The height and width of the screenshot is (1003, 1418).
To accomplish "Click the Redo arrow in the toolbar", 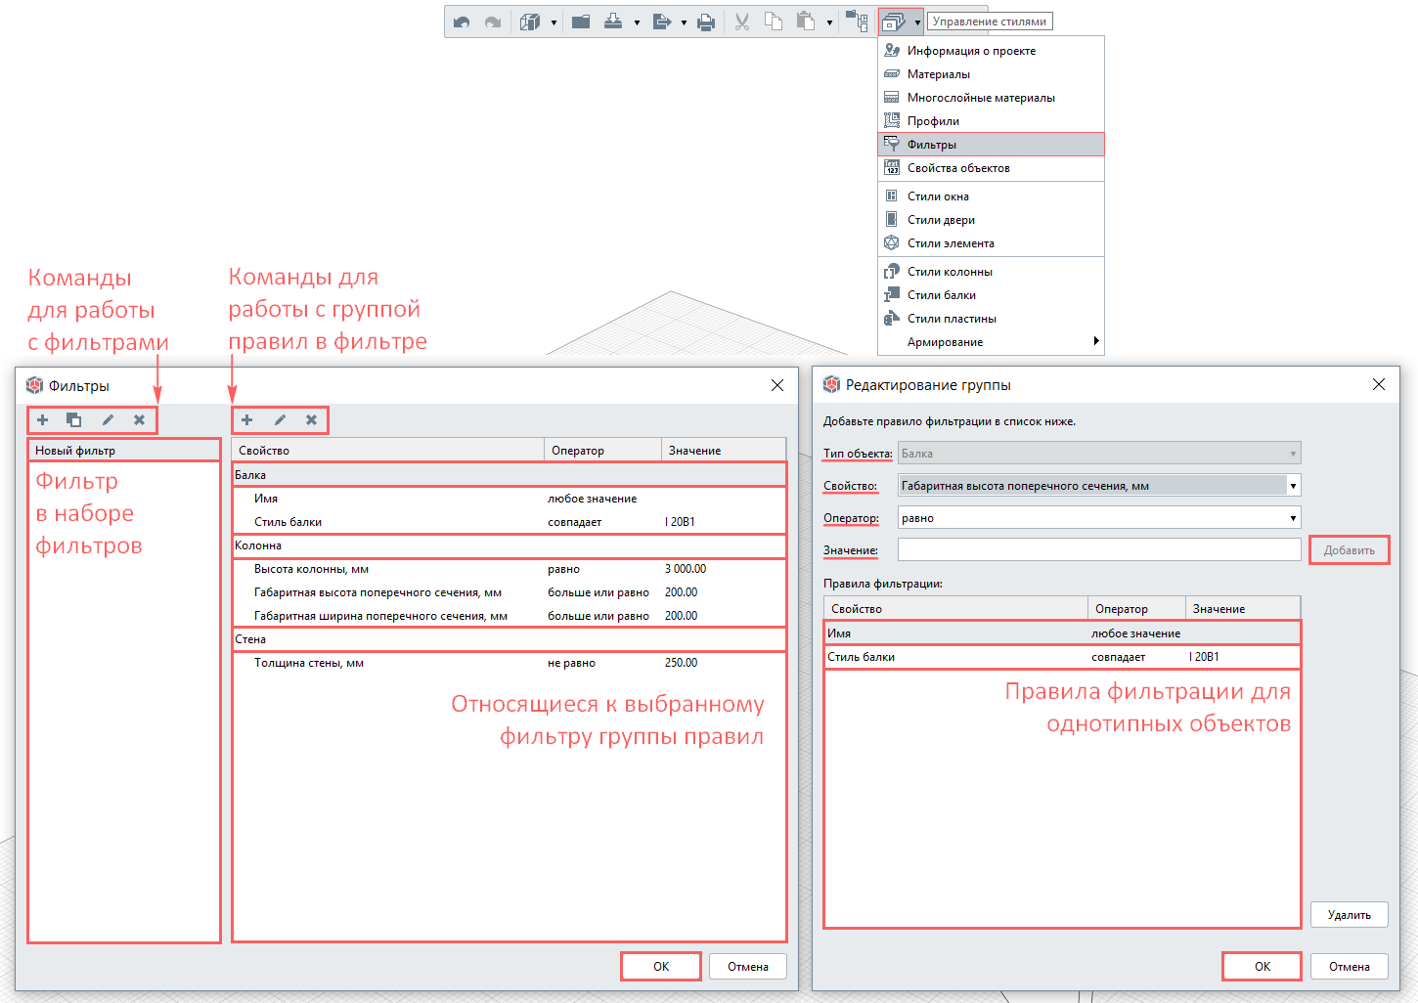I will [x=493, y=22].
